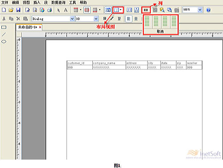Screen dimensions: 223x168
Task: Select the diagonal line drawing tool
Action: coord(4,34)
